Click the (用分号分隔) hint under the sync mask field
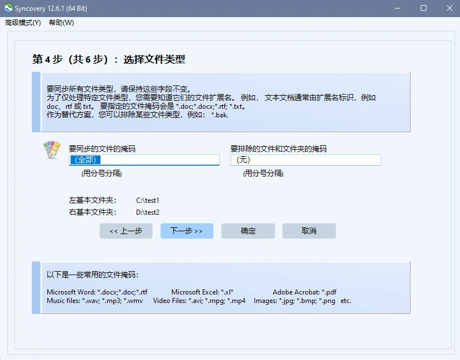460x360 pixels. [x=101, y=173]
